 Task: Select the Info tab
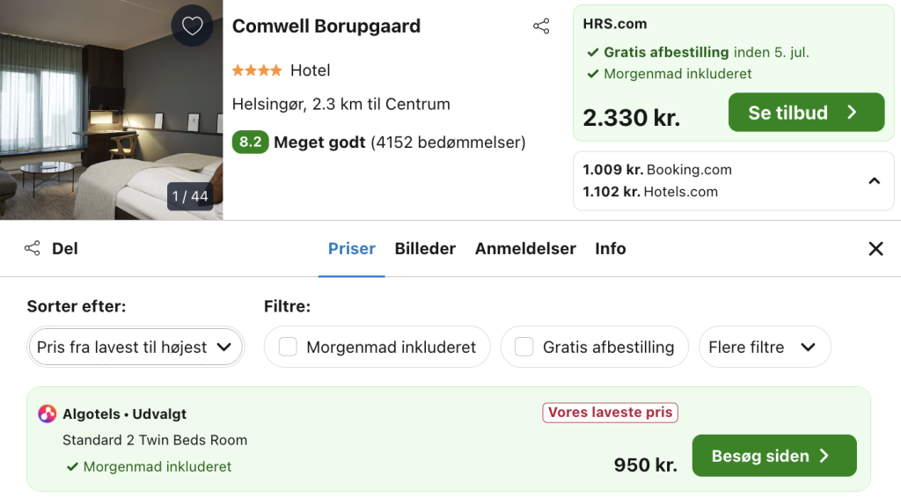pos(611,249)
